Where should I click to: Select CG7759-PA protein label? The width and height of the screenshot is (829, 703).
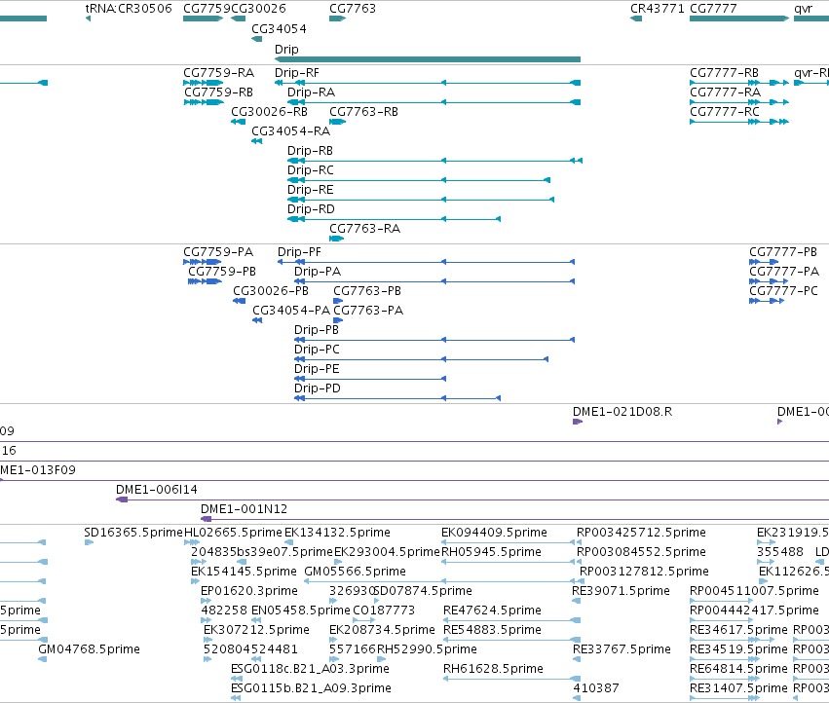coord(218,251)
